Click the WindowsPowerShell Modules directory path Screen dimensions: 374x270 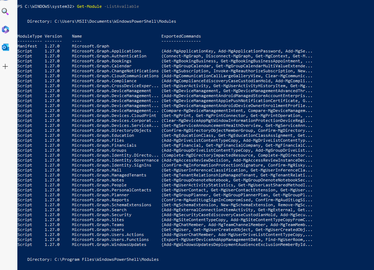[x=102, y=21]
